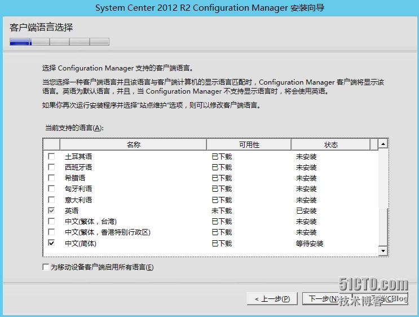Click the language list scrollbar thumb

(383, 227)
